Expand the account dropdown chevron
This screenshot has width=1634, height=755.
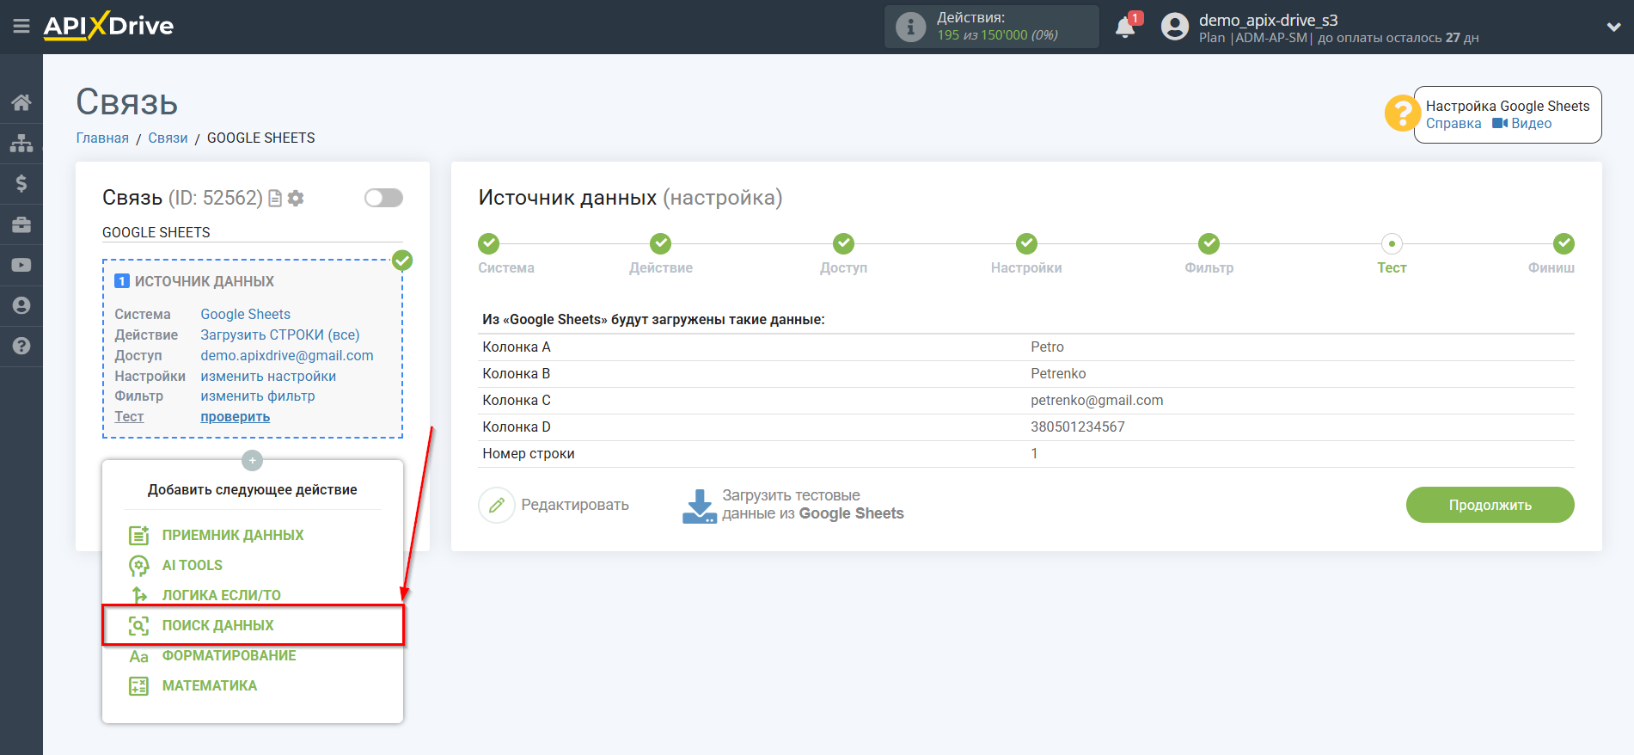coord(1613,27)
